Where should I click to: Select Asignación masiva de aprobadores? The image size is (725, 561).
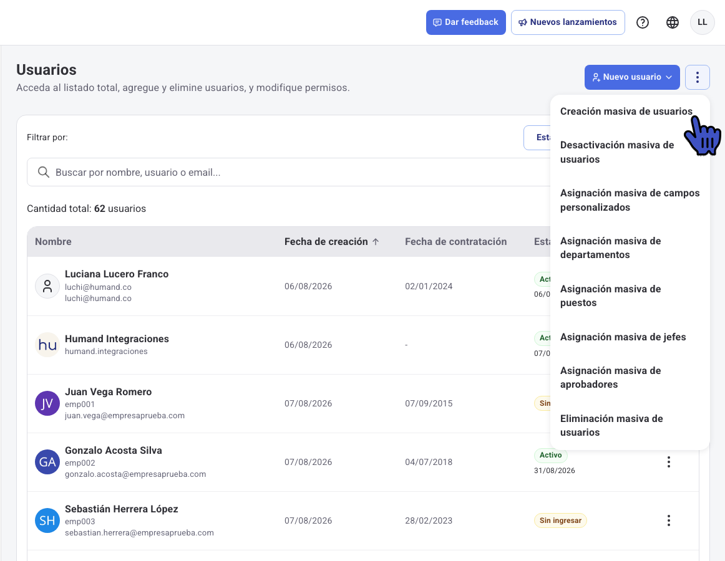click(x=630, y=378)
